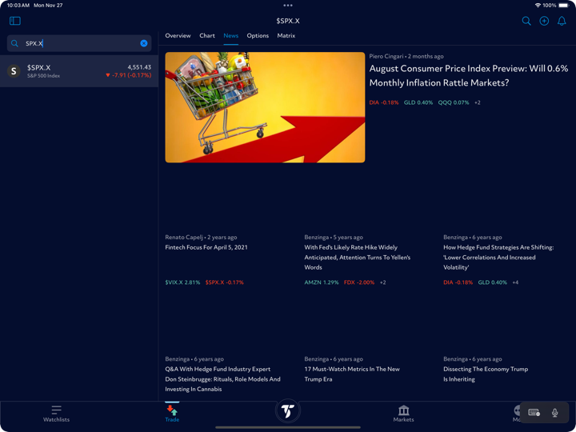The width and height of the screenshot is (576, 432).
Task: Tap the microphone dictation icon
Action: [x=554, y=413]
